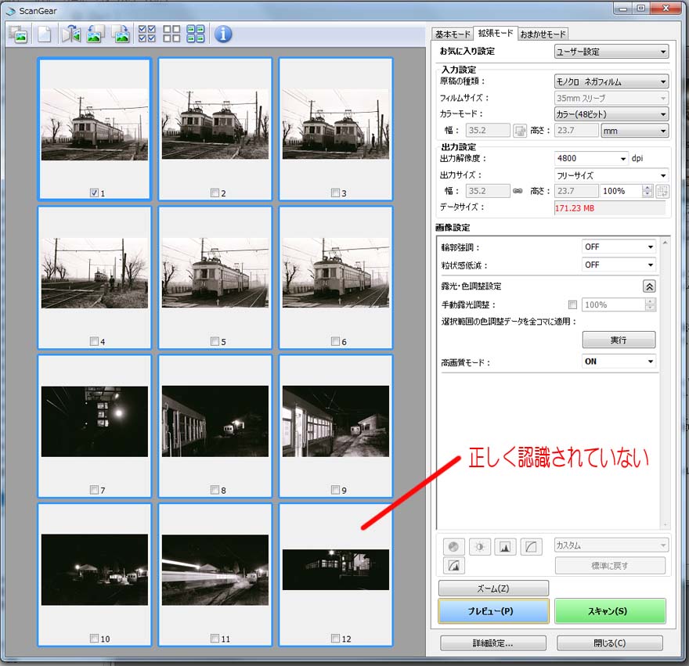Open the tone curve settings icon
This screenshot has height=666, width=689.
[x=531, y=546]
